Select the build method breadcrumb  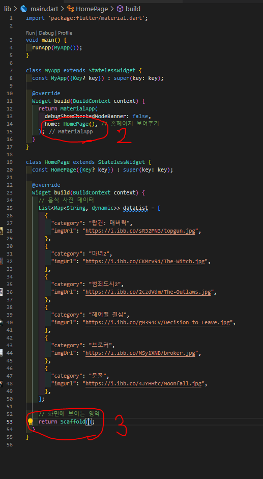click(x=133, y=9)
